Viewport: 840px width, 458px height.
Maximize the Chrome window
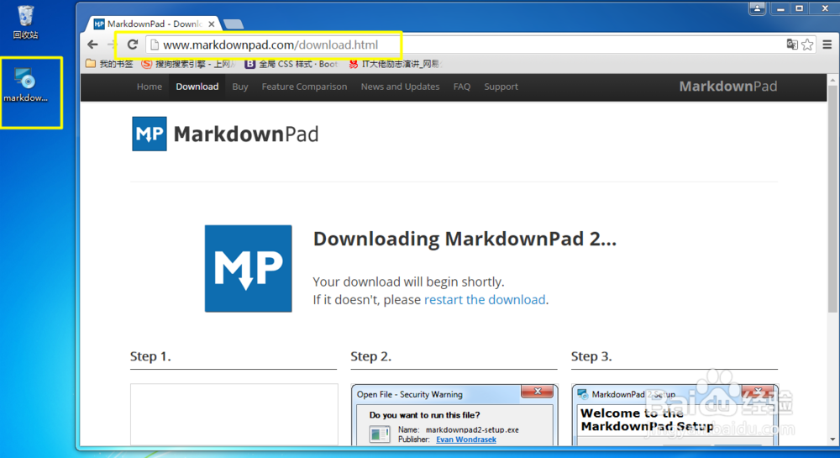(x=799, y=8)
